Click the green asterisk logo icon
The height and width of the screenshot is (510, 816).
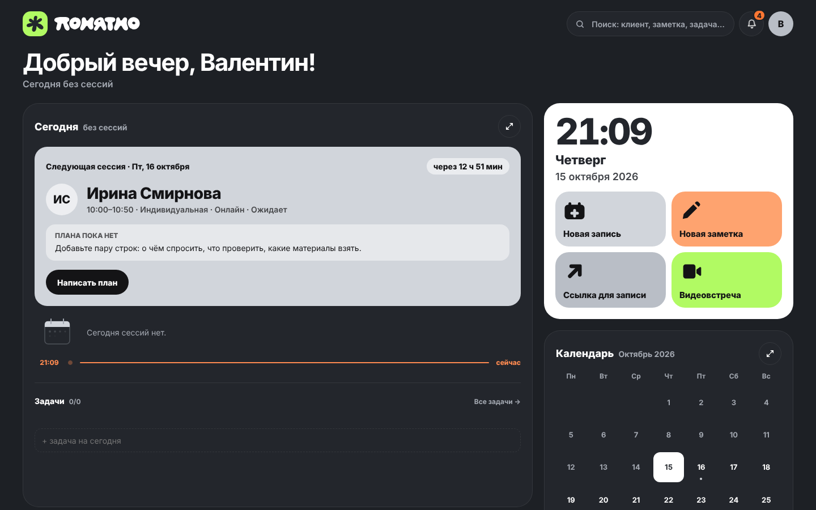[x=35, y=24]
